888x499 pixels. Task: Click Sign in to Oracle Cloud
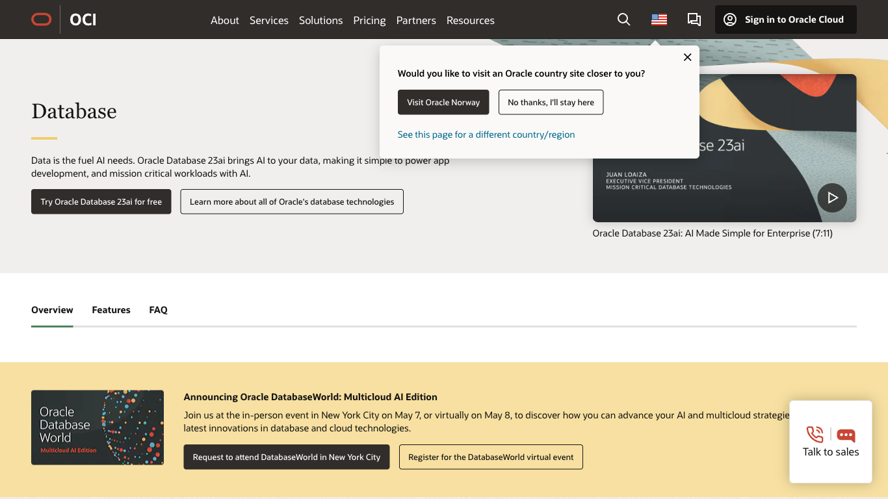(x=786, y=19)
